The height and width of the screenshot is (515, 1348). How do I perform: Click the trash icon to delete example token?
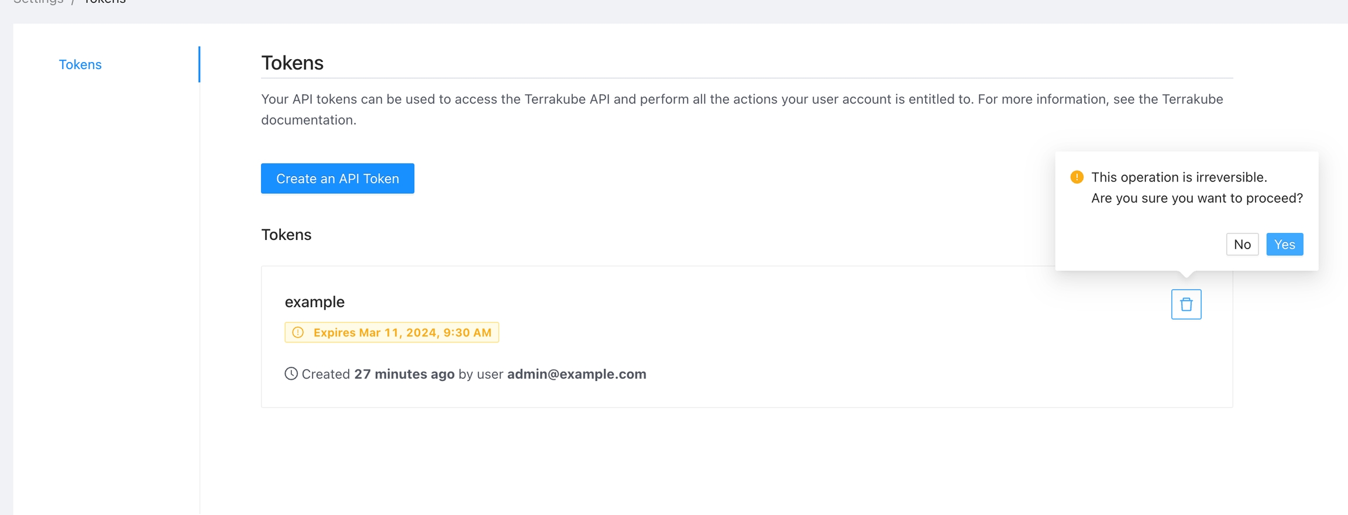(x=1186, y=304)
